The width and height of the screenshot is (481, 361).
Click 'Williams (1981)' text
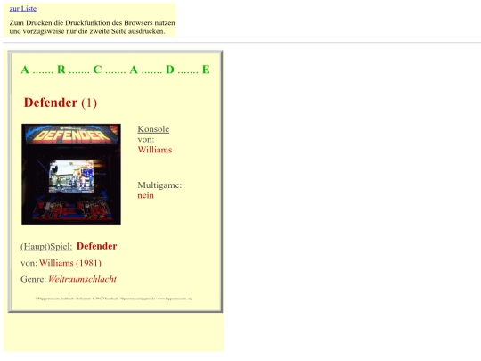point(70,263)
